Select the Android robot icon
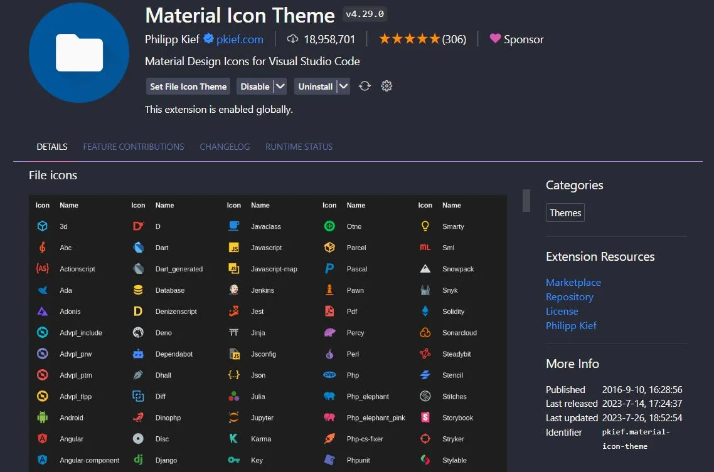714x472 pixels. point(42,417)
